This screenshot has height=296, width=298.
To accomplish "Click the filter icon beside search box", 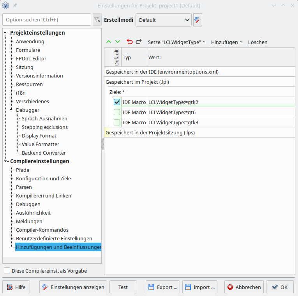I will pos(97,19).
